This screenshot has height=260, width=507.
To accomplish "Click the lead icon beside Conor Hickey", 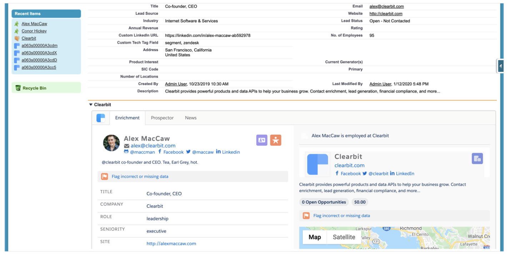I will (x=17, y=31).
